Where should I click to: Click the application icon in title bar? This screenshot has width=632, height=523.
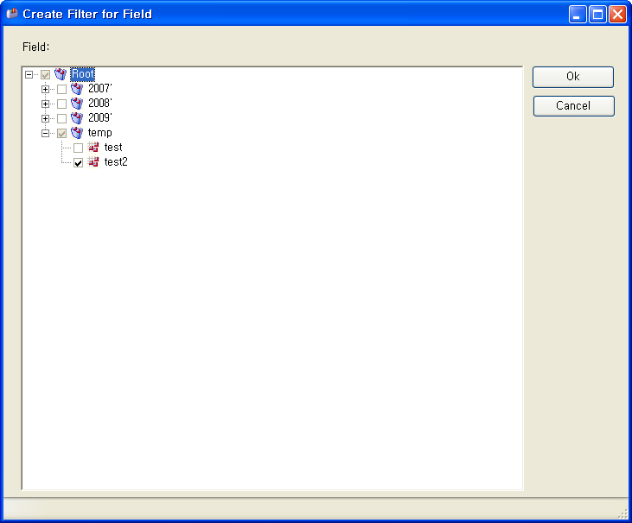click(x=12, y=14)
